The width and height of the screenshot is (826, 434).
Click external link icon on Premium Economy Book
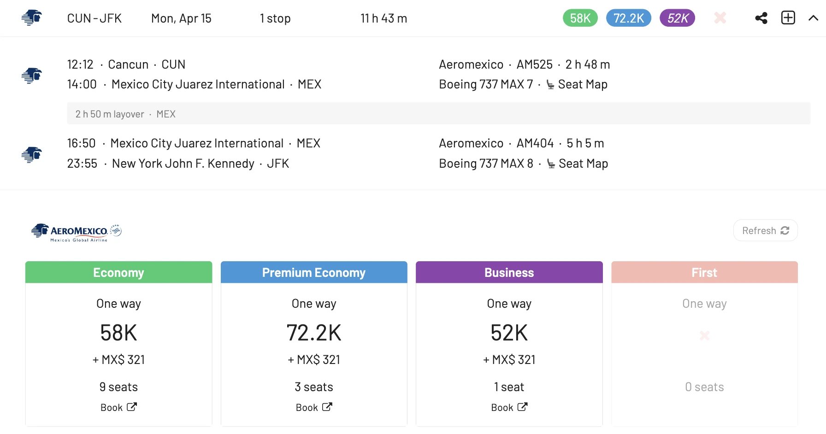click(x=327, y=407)
